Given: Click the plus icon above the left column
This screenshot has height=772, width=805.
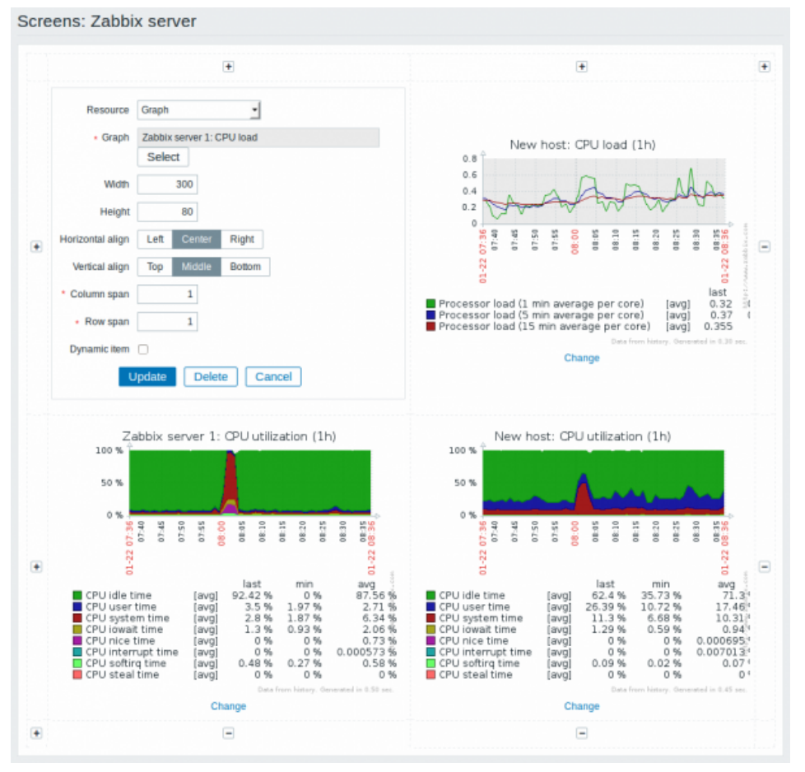Looking at the screenshot, I should 229,67.
